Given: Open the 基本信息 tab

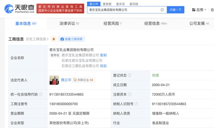Looking at the screenshot, I should point(26,23).
